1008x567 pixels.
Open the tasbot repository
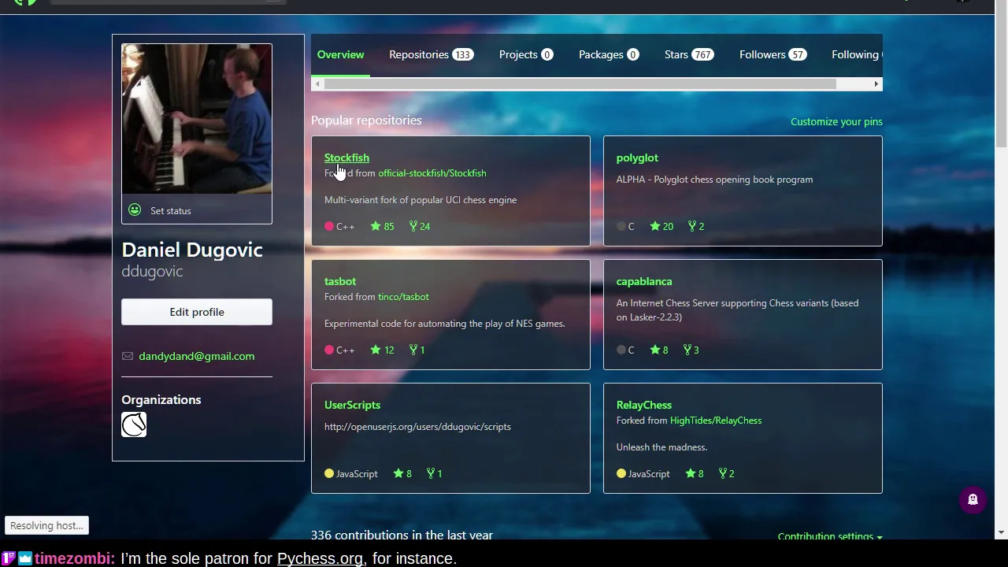pos(340,281)
